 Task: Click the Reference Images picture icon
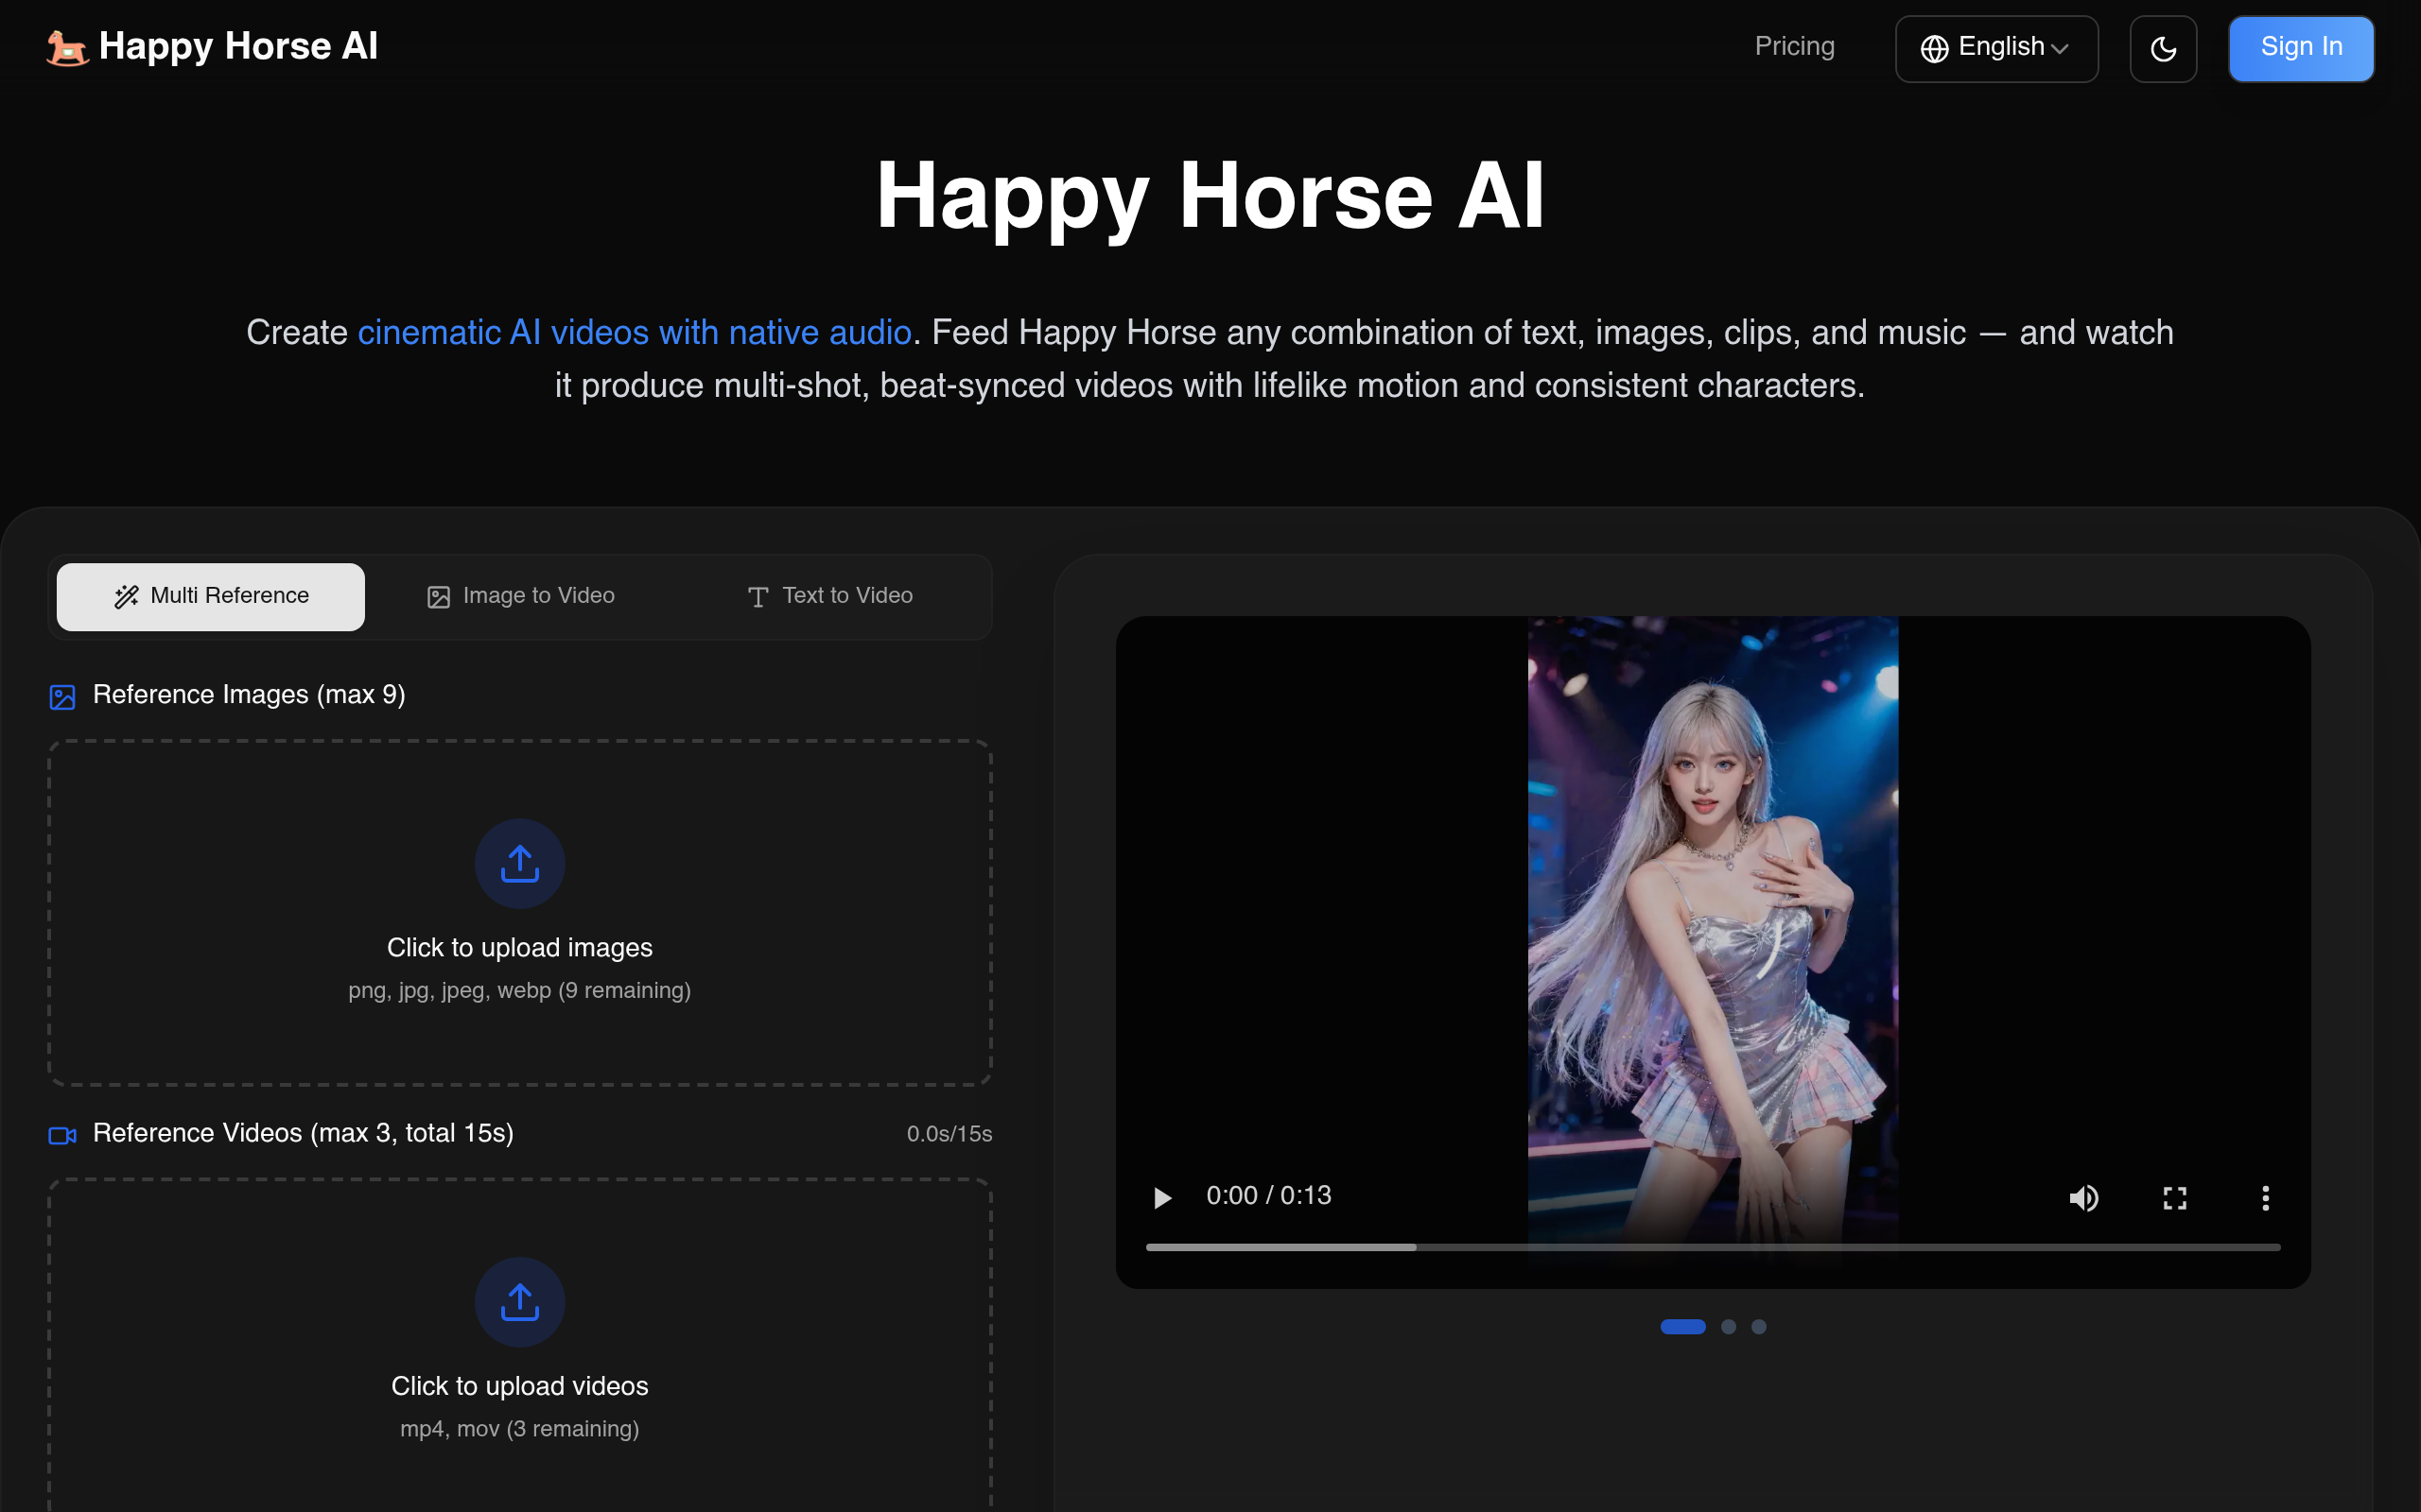point(63,697)
